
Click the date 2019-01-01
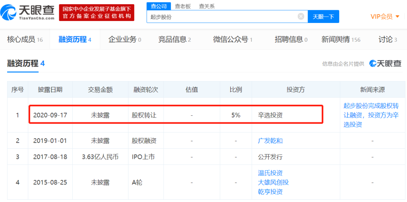[50, 141]
